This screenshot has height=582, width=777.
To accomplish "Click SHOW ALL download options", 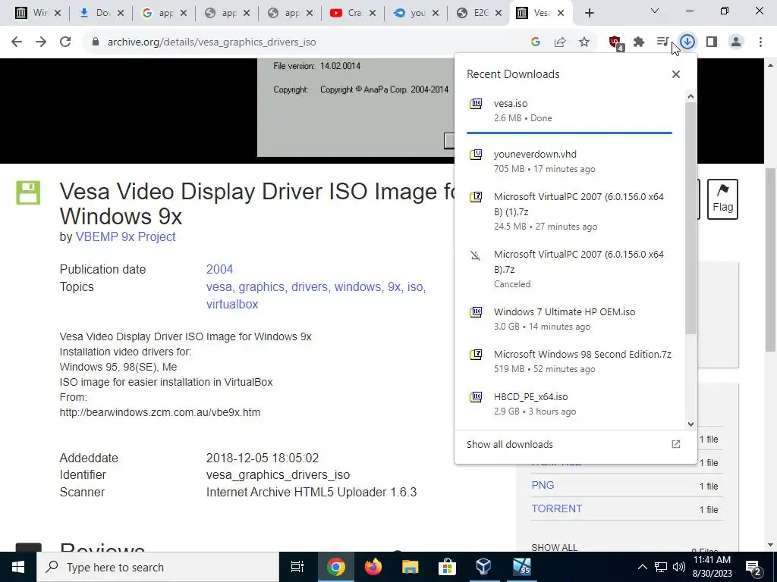I will pos(554,548).
